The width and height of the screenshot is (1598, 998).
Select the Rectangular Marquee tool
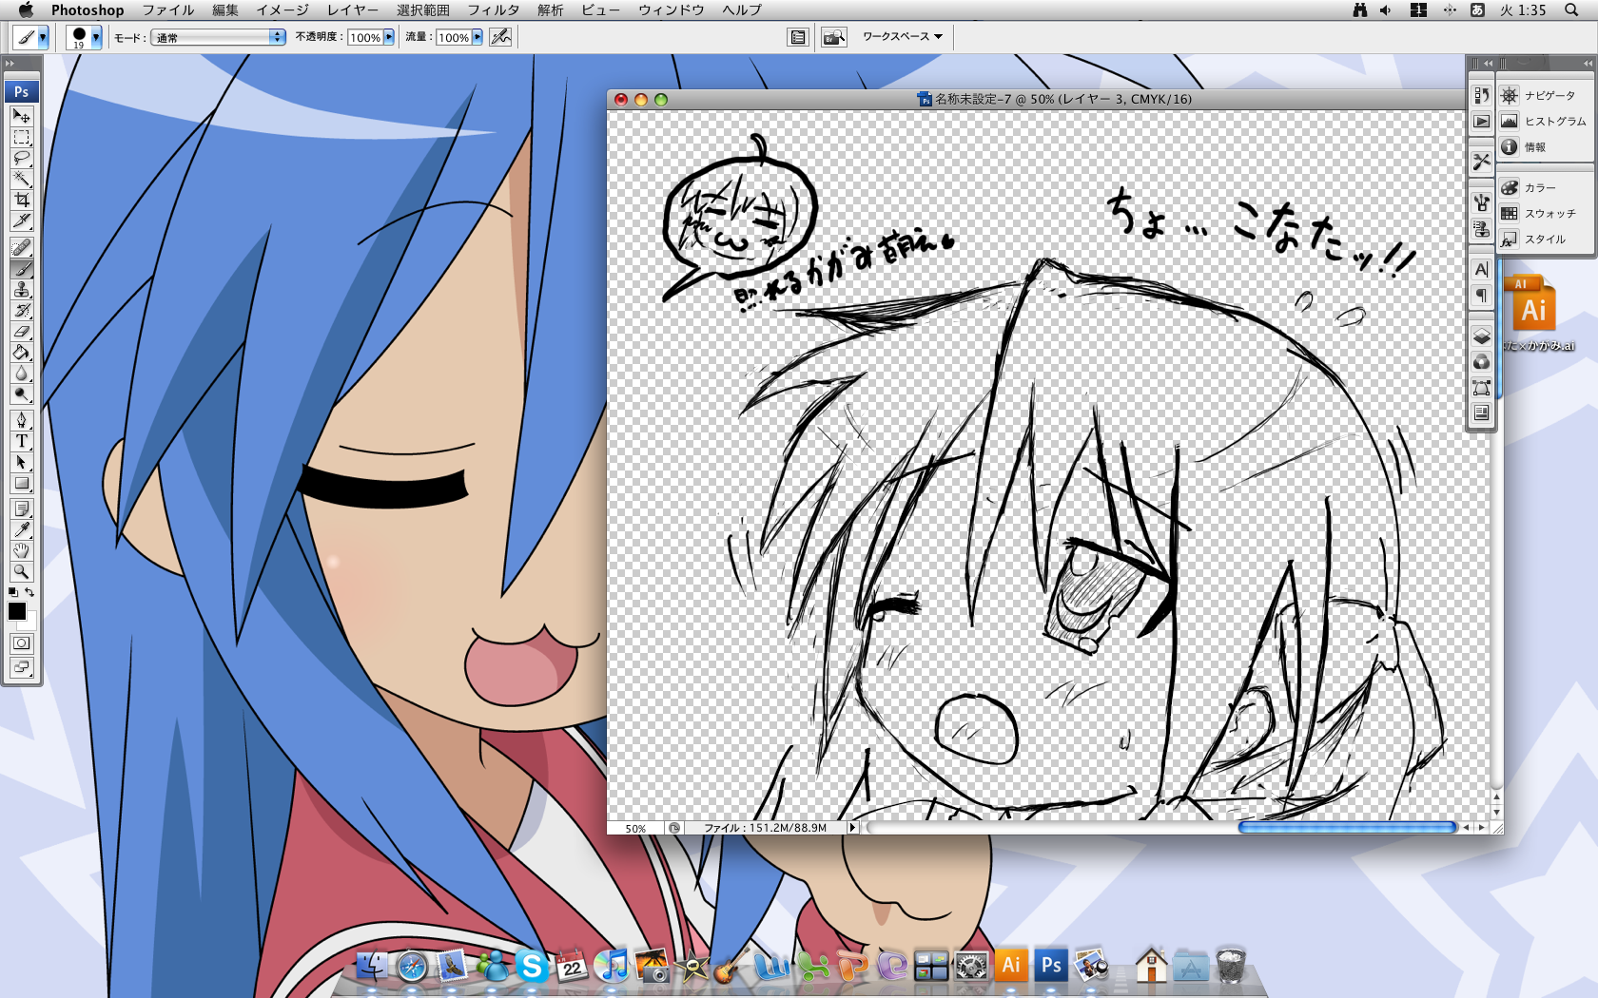[x=22, y=137]
